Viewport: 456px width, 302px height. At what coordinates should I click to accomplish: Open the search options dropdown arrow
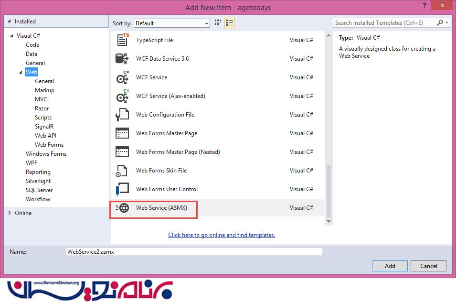pyautogui.click(x=447, y=22)
